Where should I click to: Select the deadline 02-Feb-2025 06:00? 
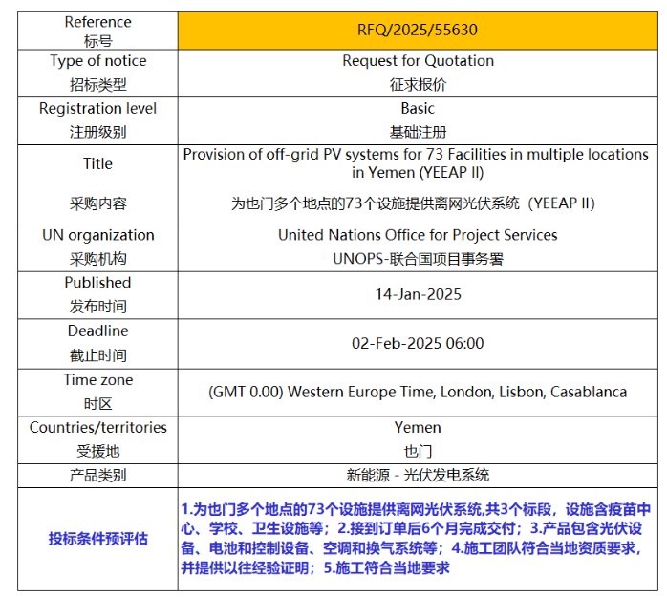click(418, 343)
